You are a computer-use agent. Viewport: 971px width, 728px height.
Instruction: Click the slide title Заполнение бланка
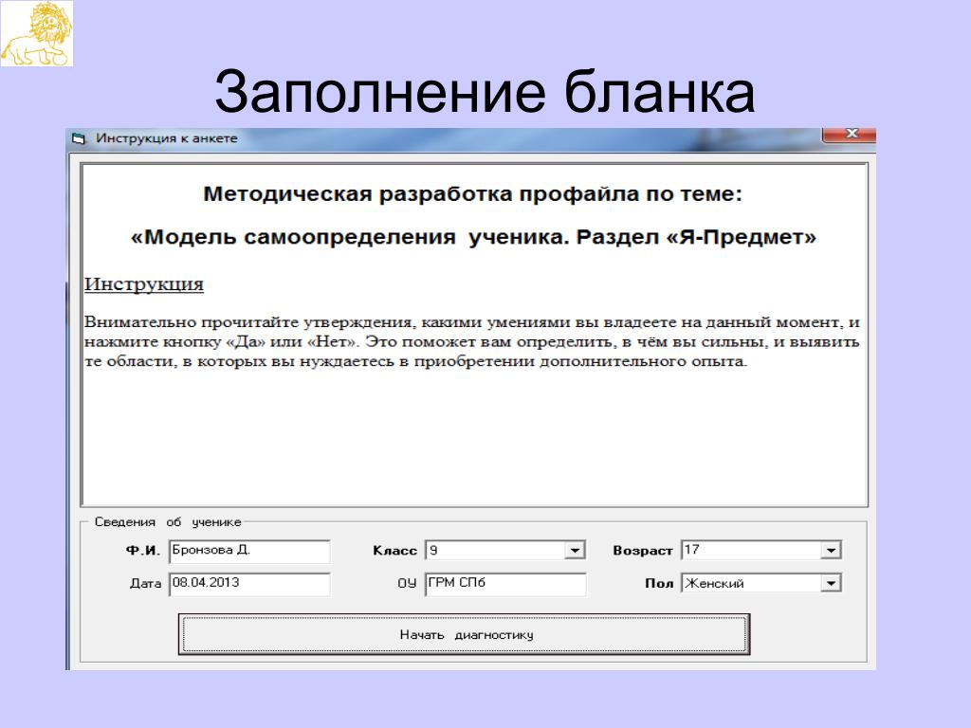pyautogui.click(x=485, y=92)
